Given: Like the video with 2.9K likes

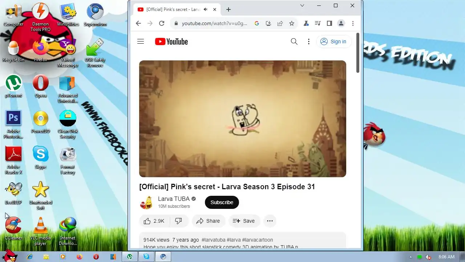Looking at the screenshot, I should pos(154,221).
